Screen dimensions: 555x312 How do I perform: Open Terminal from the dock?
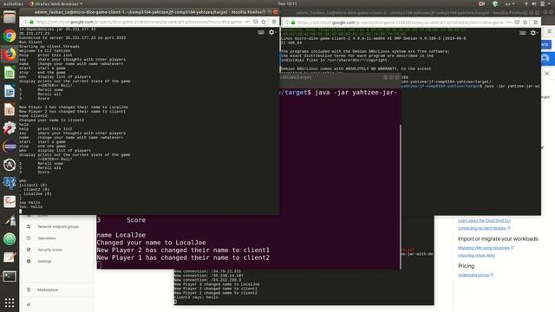click(x=10, y=276)
